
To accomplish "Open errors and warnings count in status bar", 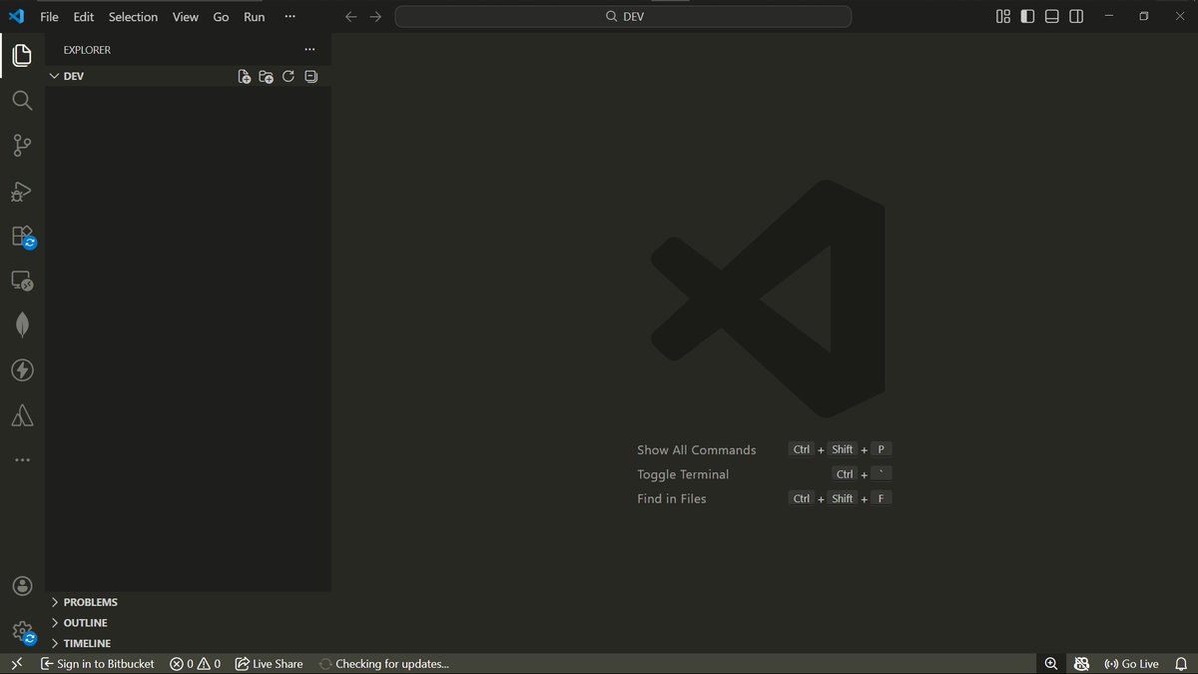I will tap(195, 664).
